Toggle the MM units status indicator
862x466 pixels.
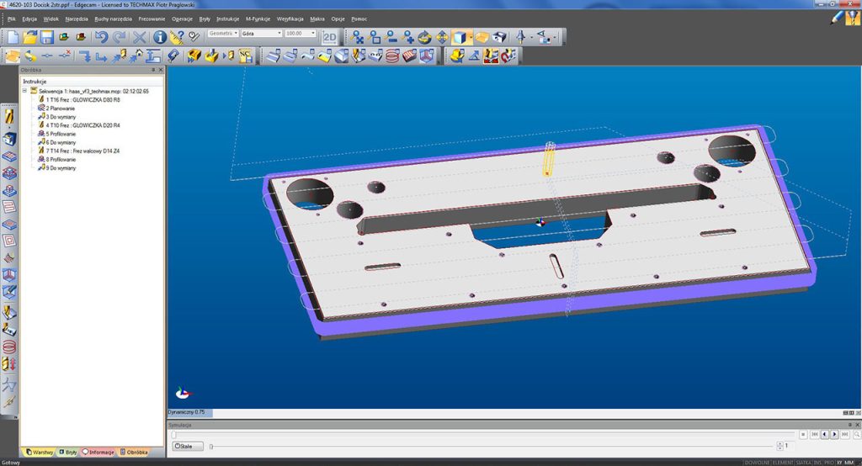[849, 463]
